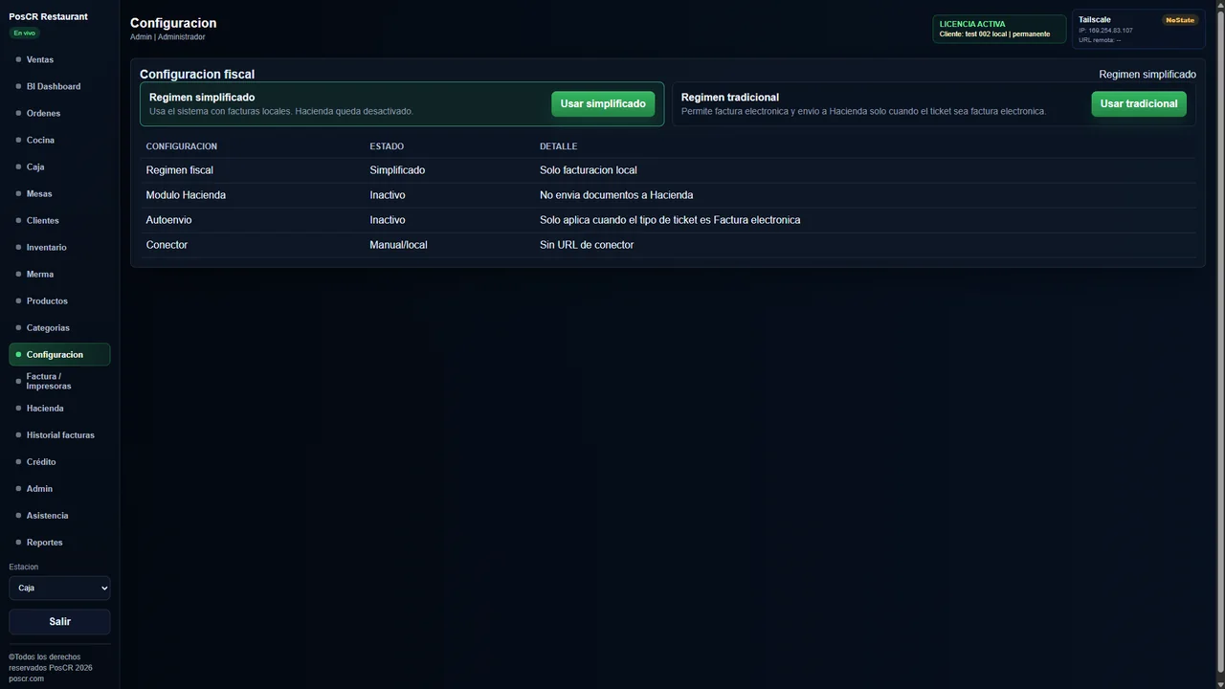
Task: Click the NoState badge in Tailscale panel
Action: [x=1179, y=20]
